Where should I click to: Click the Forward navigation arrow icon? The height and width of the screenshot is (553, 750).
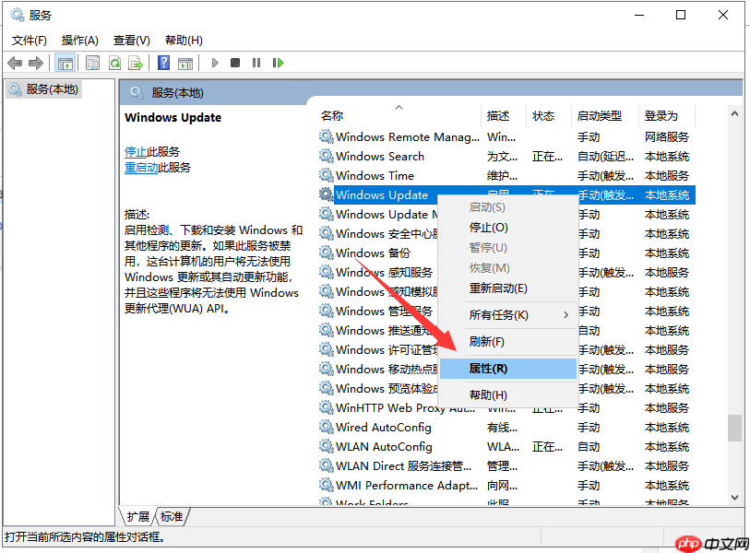[x=35, y=62]
